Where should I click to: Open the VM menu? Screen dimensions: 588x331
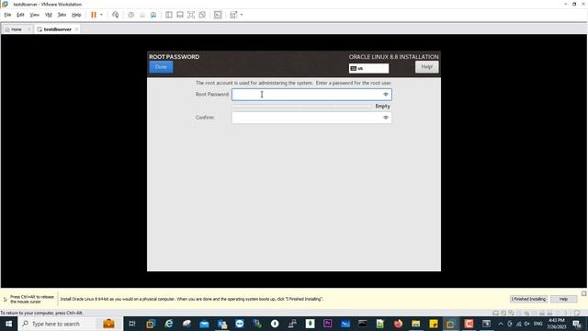point(49,15)
